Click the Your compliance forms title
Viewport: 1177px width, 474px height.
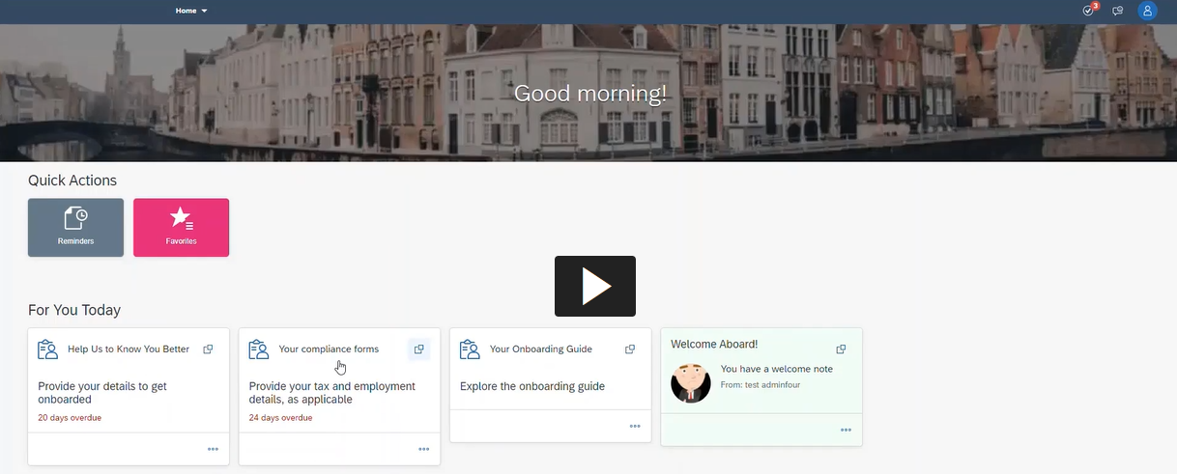pos(329,349)
